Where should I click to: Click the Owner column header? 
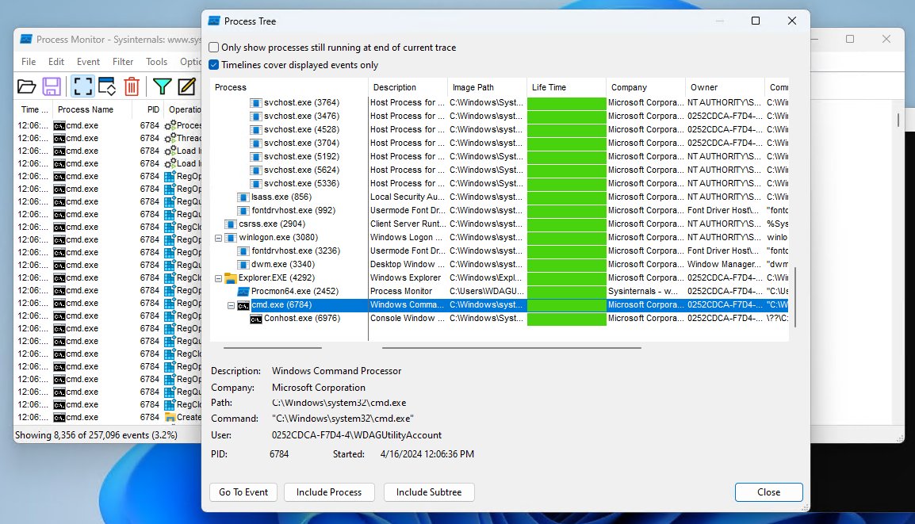(x=725, y=87)
